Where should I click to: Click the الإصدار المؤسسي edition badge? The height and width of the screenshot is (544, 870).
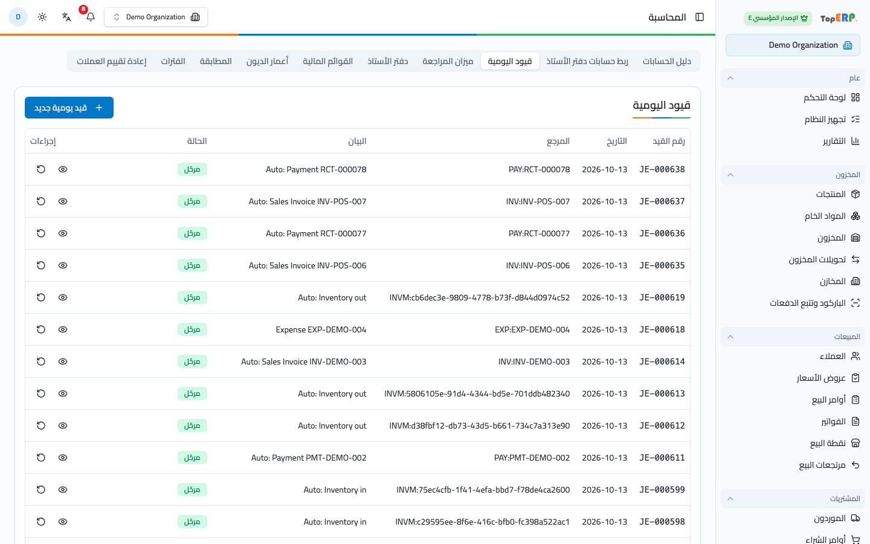coord(778,18)
